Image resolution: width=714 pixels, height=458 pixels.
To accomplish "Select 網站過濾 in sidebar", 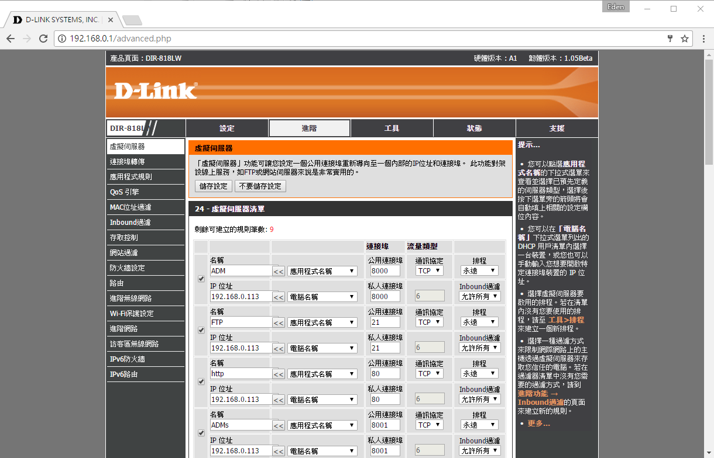I will pos(145,253).
